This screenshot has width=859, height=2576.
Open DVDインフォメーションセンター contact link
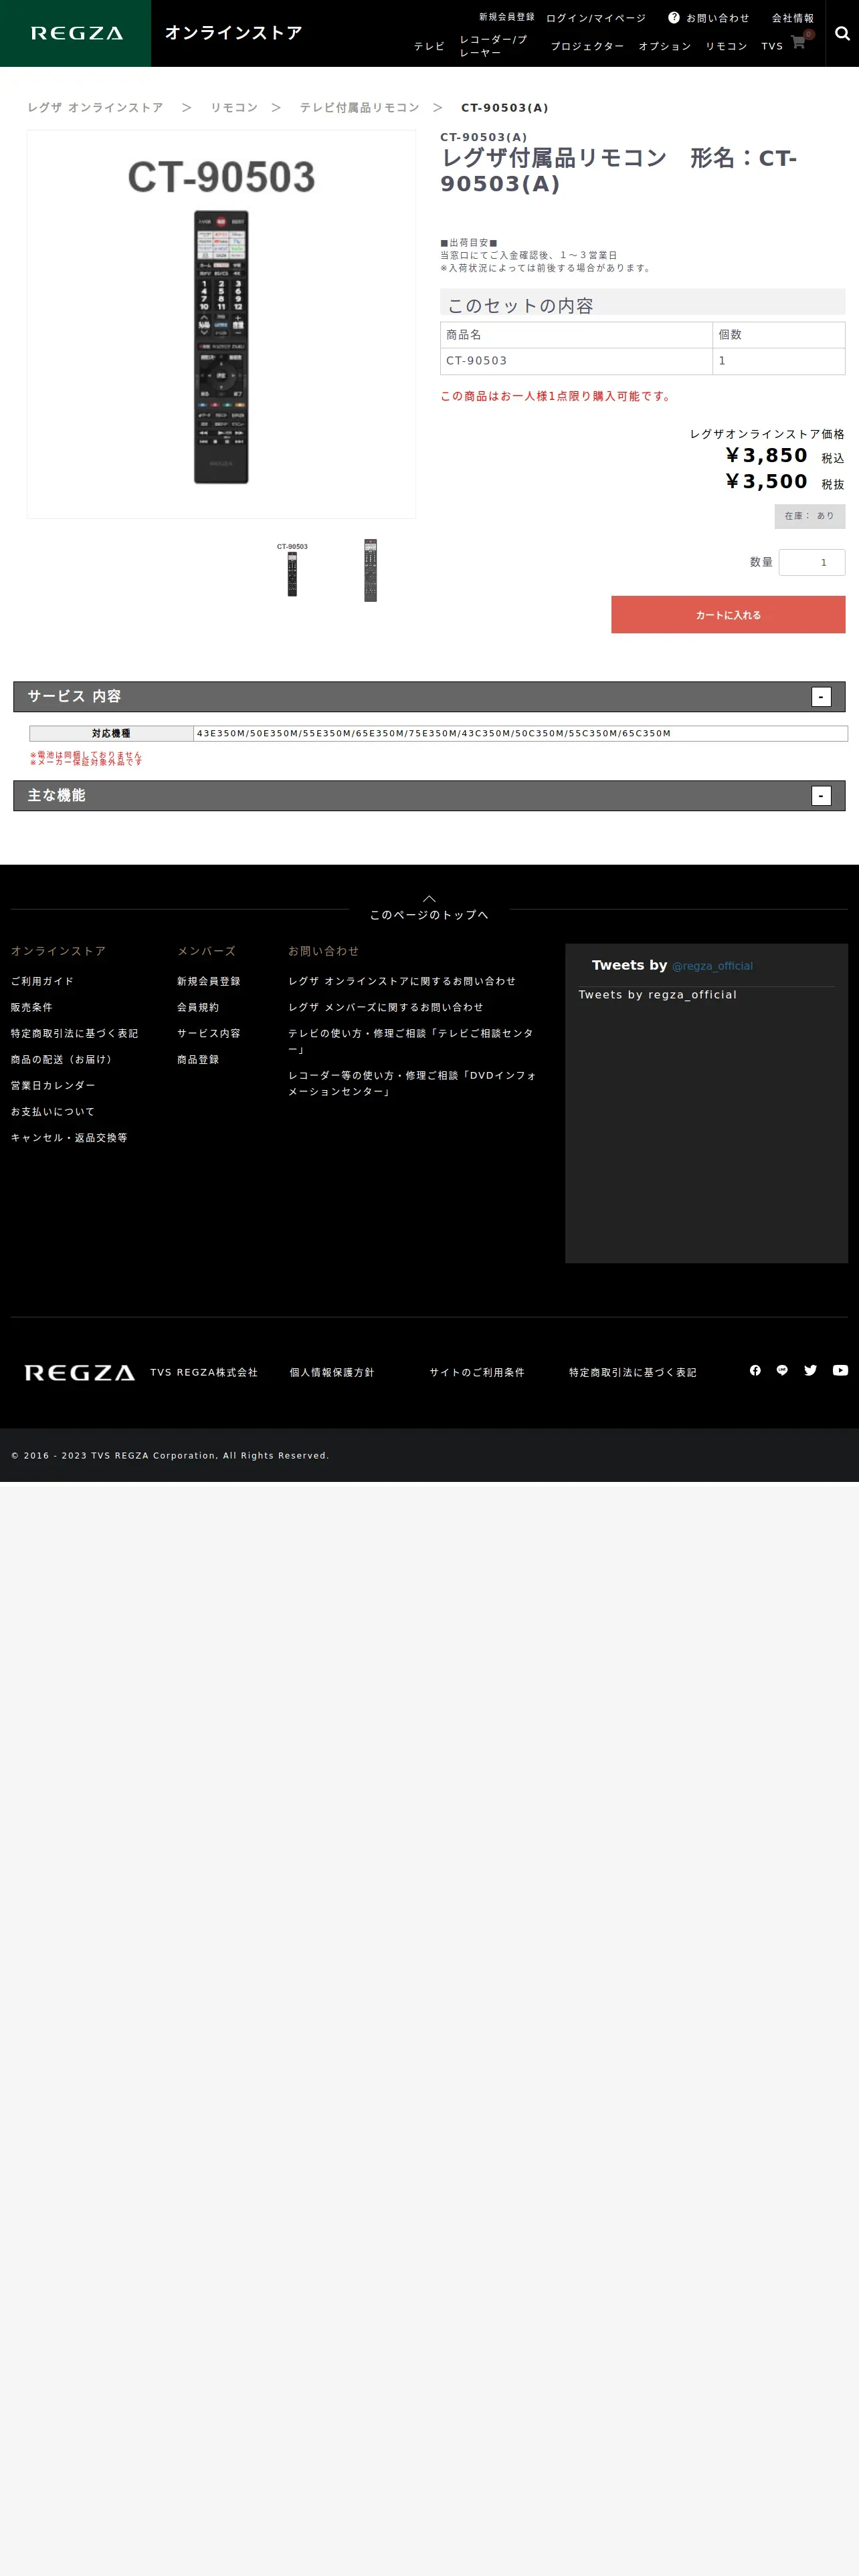[413, 1083]
